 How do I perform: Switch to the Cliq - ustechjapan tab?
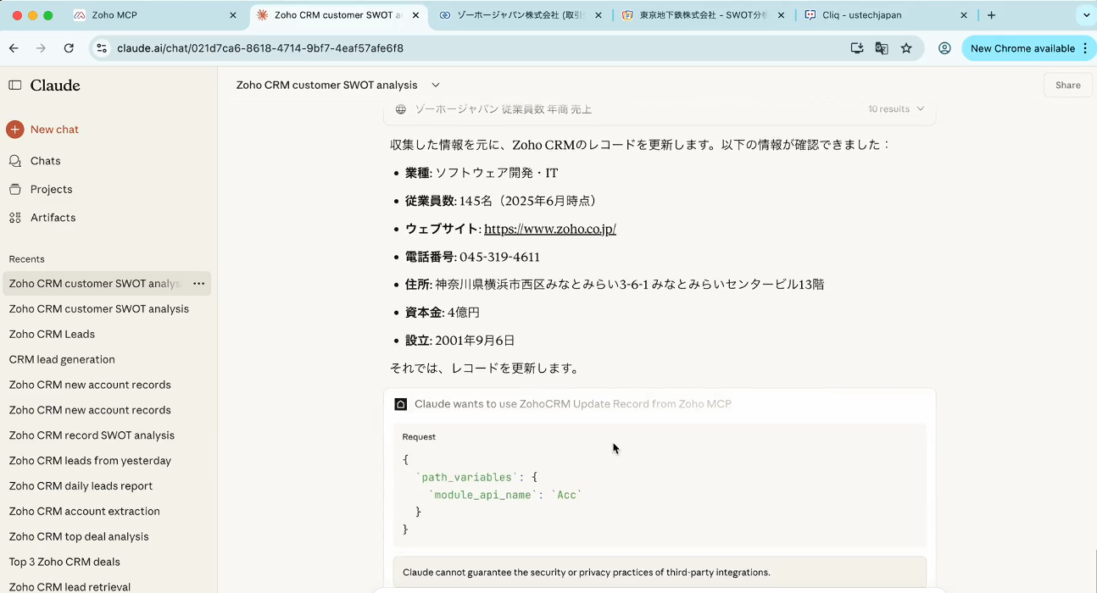click(x=888, y=15)
